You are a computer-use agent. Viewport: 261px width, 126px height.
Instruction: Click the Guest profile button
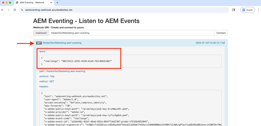(x=247, y=10)
